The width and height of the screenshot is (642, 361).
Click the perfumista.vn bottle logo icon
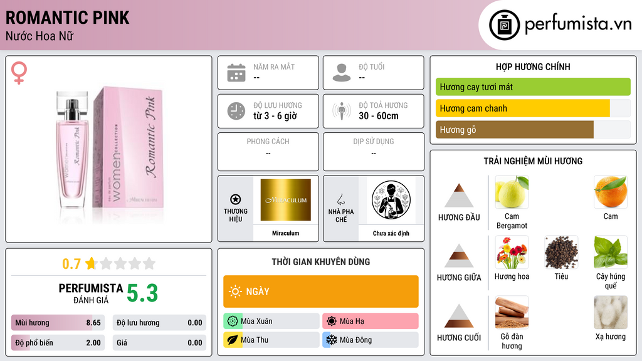(504, 25)
